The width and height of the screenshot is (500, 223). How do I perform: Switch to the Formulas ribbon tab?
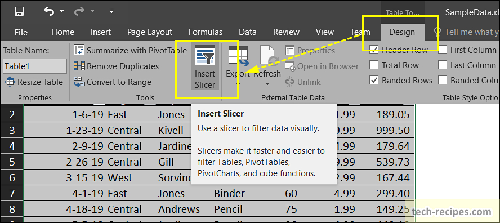coord(206,32)
